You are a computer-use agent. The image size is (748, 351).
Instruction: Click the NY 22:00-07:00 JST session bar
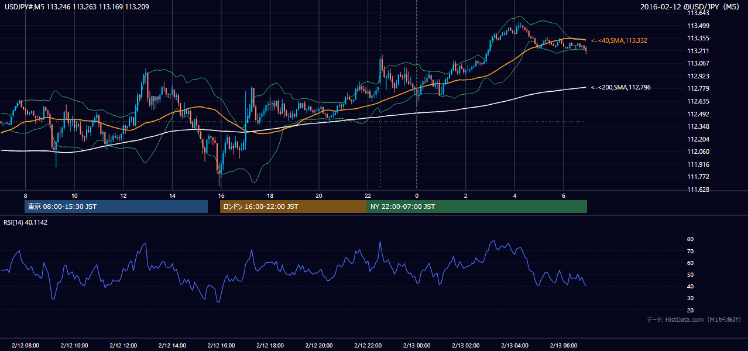point(477,207)
